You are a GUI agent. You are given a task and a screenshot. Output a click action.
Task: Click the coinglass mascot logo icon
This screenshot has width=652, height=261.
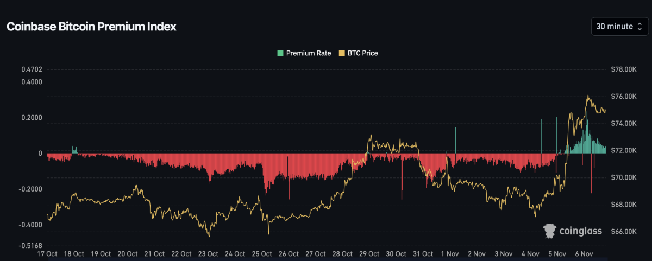point(550,231)
